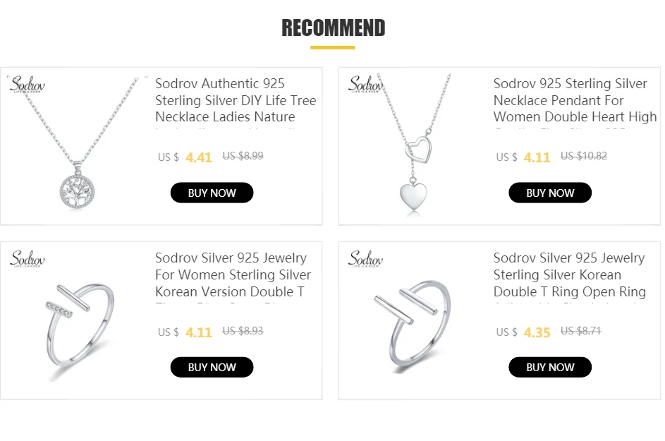Screen dimensions: 665x441
Task: Open the Necklace Pendant Double Heart title
Action: coord(574,100)
